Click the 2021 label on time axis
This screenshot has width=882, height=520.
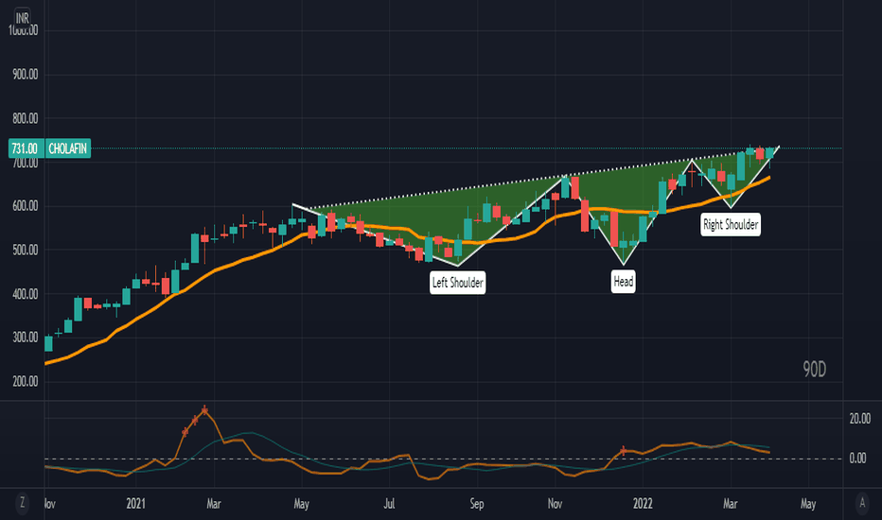(x=135, y=503)
